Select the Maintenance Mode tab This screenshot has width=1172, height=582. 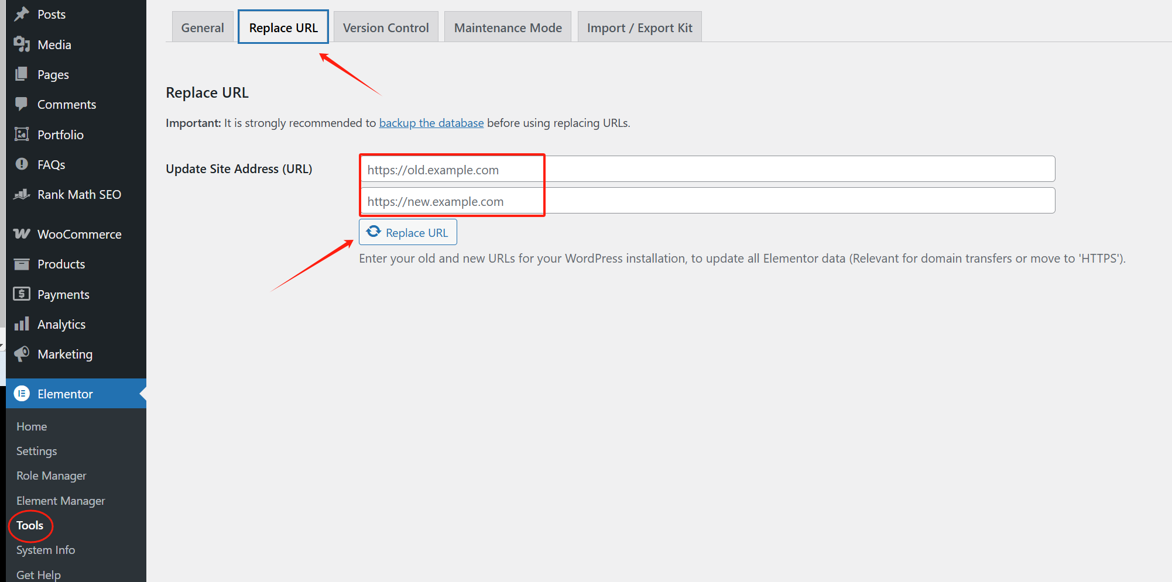tap(508, 27)
